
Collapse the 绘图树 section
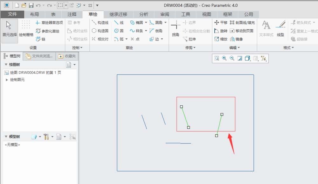(6, 65)
